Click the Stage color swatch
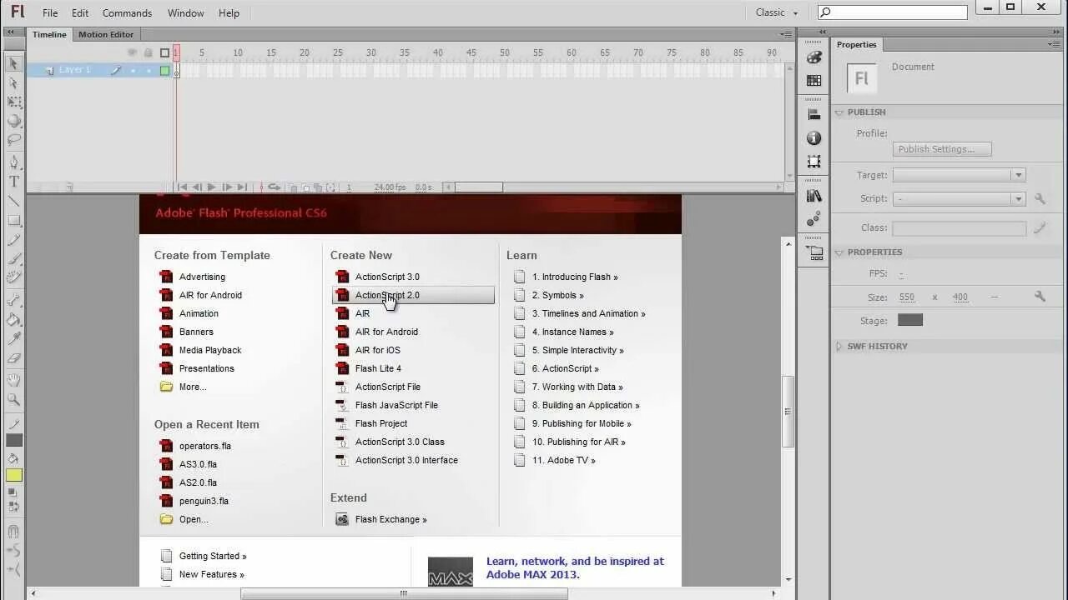1068x600 pixels. coord(910,320)
